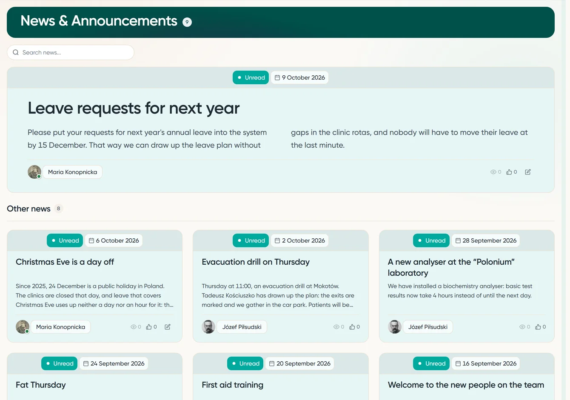
Task: Like the Christmas Eve is a day off post
Action: pos(149,327)
